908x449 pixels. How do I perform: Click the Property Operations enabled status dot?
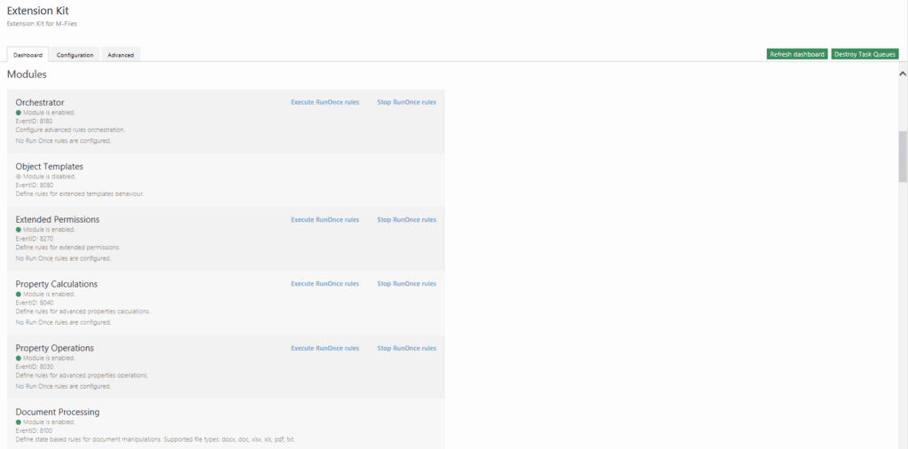tap(19, 358)
